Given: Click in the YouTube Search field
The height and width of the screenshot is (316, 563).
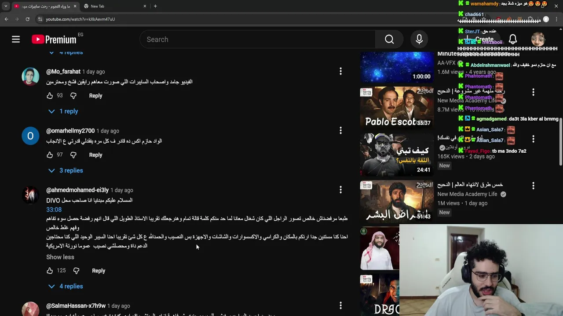Looking at the screenshot, I should pyautogui.click(x=257, y=39).
